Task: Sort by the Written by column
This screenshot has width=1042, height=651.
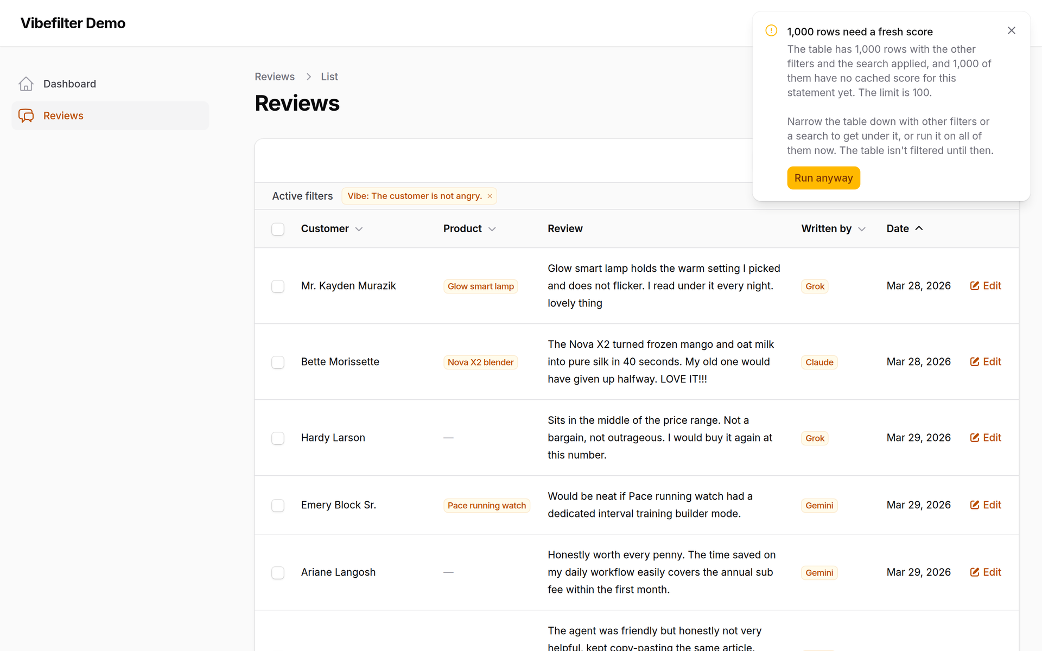Action: (x=833, y=229)
